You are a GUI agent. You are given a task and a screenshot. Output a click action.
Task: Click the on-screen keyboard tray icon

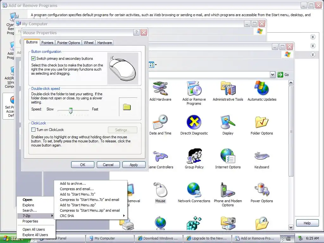pos(289,239)
